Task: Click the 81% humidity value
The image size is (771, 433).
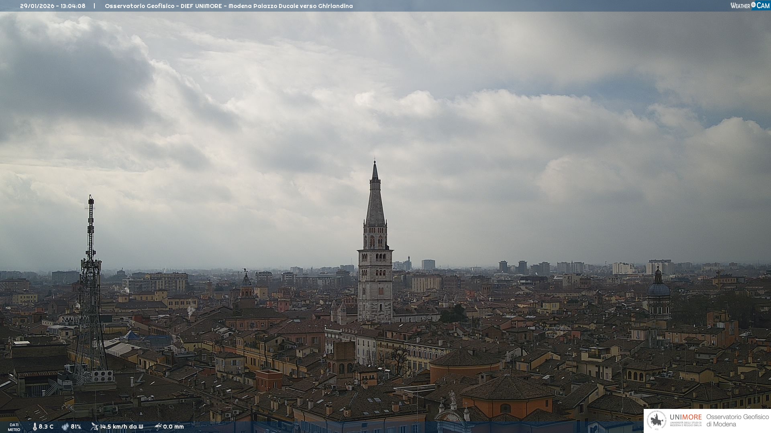Action: pyautogui.click(x=76, y=427)
